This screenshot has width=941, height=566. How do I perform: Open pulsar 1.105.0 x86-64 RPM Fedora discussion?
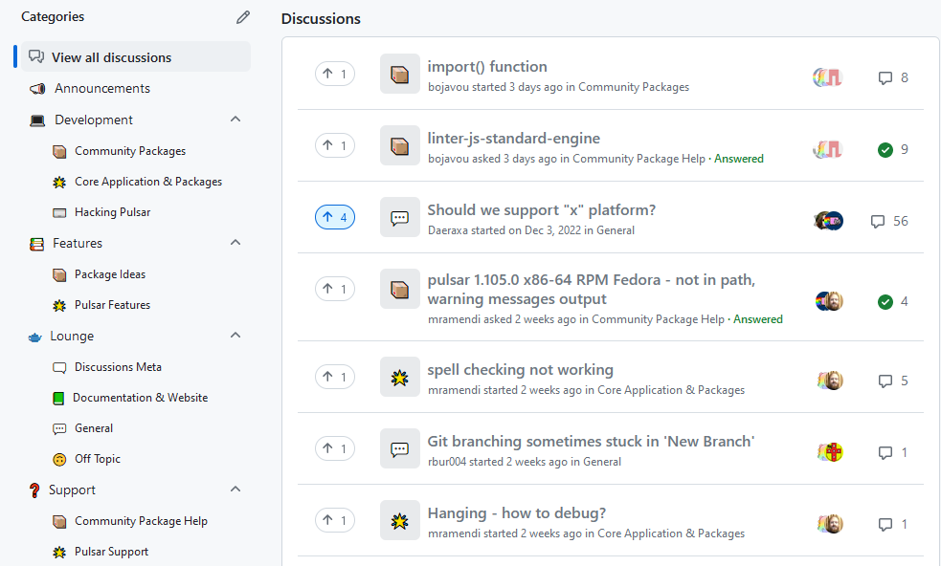point(592,290)
